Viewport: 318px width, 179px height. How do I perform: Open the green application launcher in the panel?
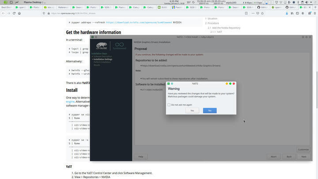(x=5, y=2)
